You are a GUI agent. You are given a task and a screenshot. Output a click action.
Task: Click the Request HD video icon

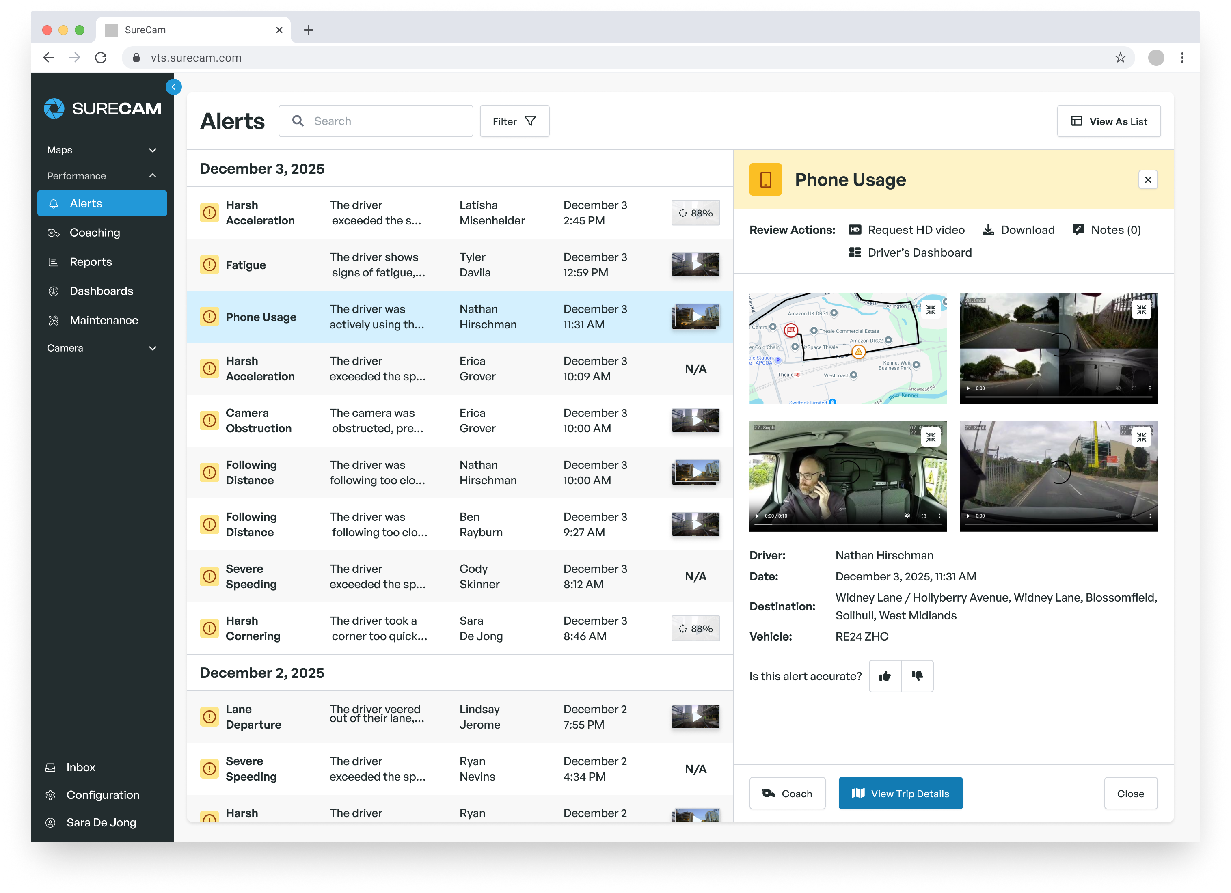pyautogui.click(x=854, y=230)
